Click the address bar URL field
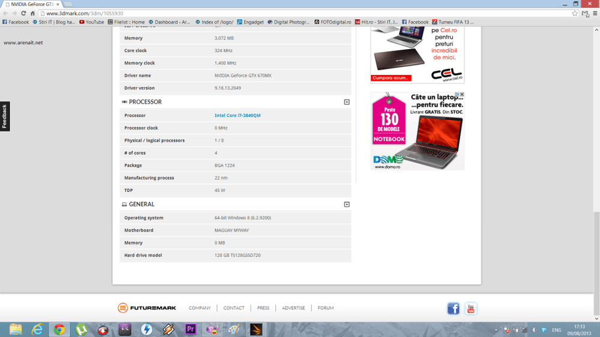 tap(306, 13)
